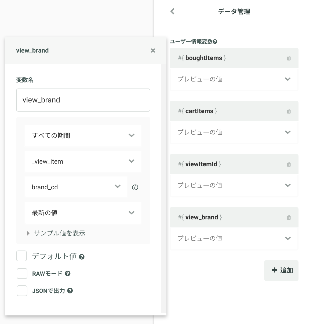
Task: Open help icon beside デフォルト値
Action: point(82,257)
